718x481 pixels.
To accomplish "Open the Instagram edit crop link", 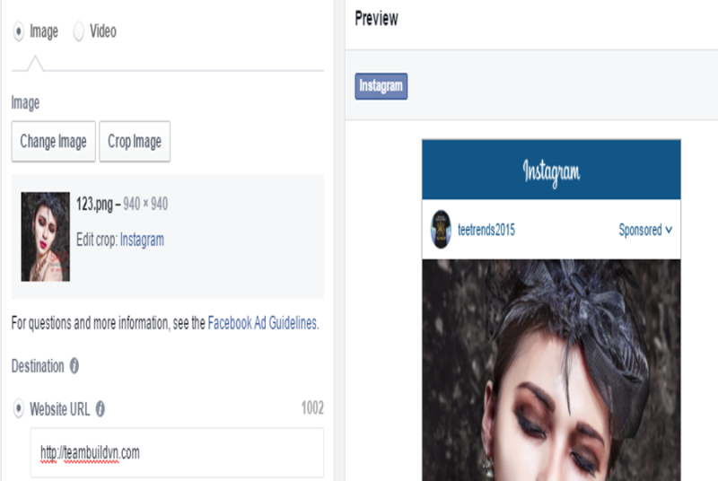I will tap(142, 240).
